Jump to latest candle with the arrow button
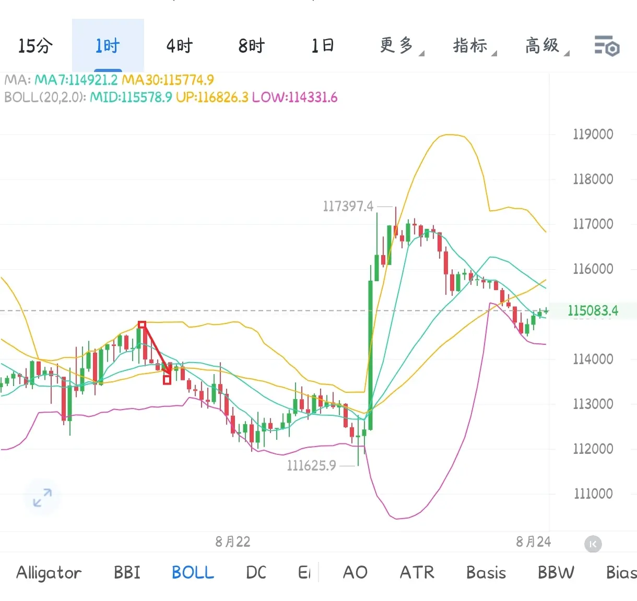Screen dimensions: 637x601 click(593, 544)
